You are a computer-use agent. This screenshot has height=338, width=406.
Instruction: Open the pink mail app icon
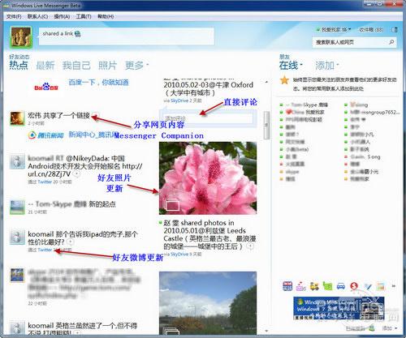300,286
